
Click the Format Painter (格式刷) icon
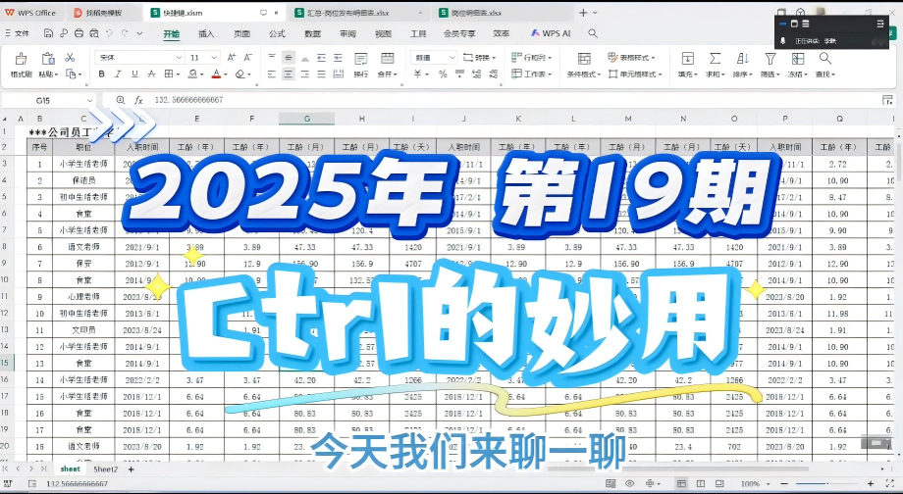(21, 59)
